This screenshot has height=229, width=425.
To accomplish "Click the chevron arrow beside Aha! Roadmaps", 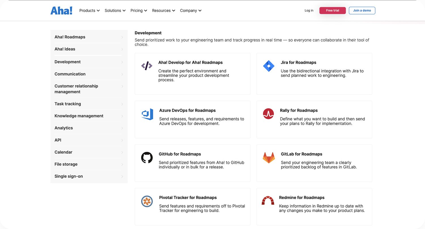I will point(122,37).
